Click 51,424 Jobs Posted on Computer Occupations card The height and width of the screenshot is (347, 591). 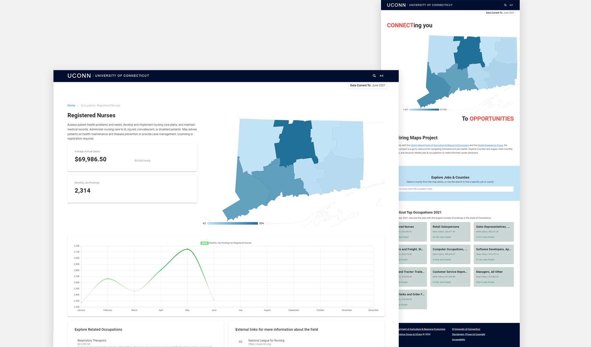(442, 260)
